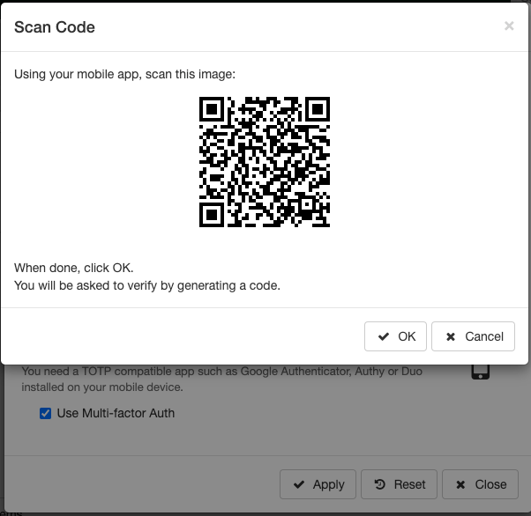Image resolution: width=531 pixels, height=516 pixels.
Task: Click the "Use Multi-factor Auth" label text
Action: point(116,413)
